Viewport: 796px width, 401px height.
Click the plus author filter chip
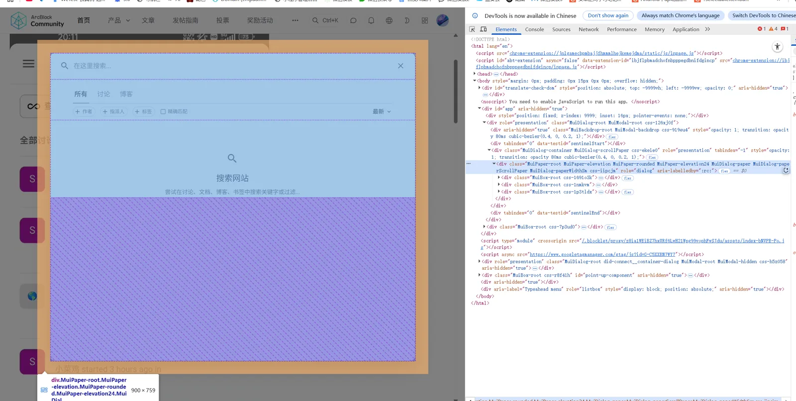pos(84,111)
